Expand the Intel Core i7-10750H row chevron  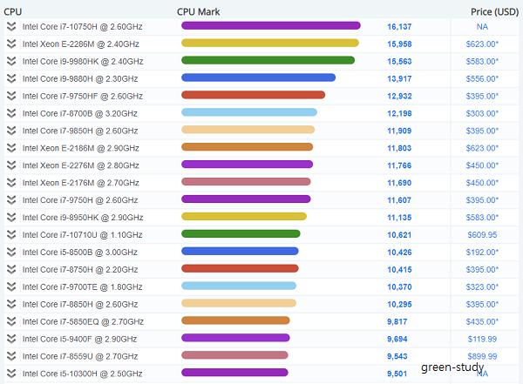11,27
